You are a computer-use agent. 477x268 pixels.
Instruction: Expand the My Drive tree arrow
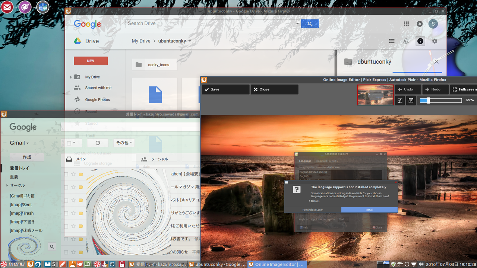tap(71, 77)
